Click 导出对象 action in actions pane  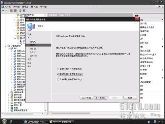tap(143, 35)
